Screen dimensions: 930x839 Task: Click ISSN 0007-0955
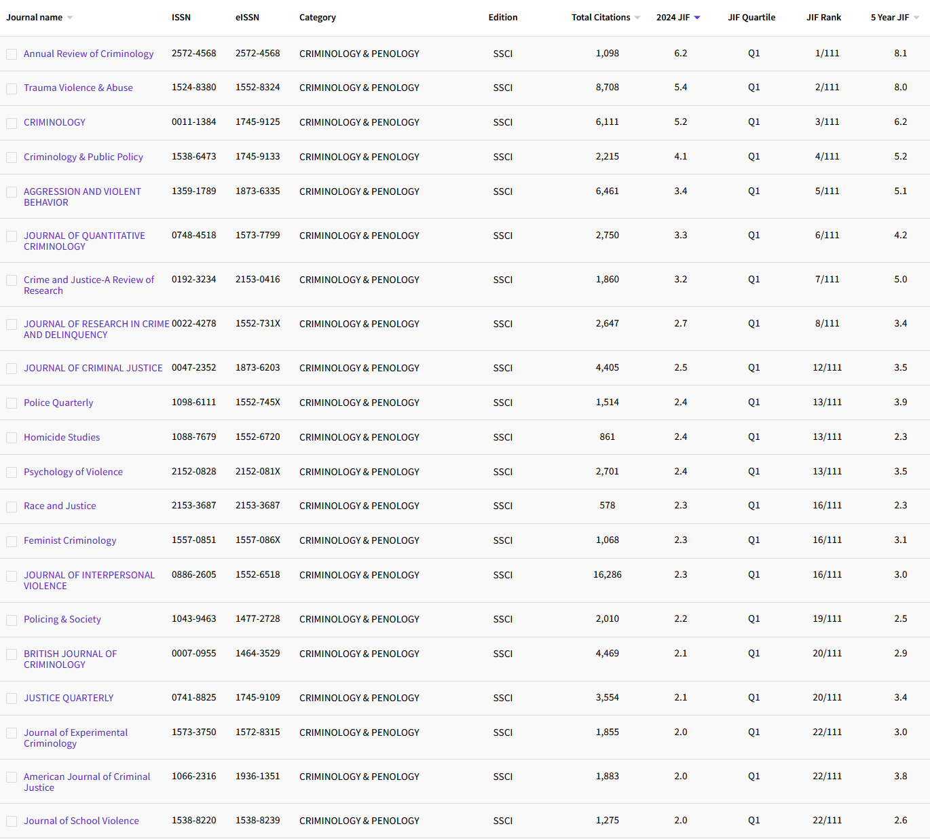pos(194,653)
